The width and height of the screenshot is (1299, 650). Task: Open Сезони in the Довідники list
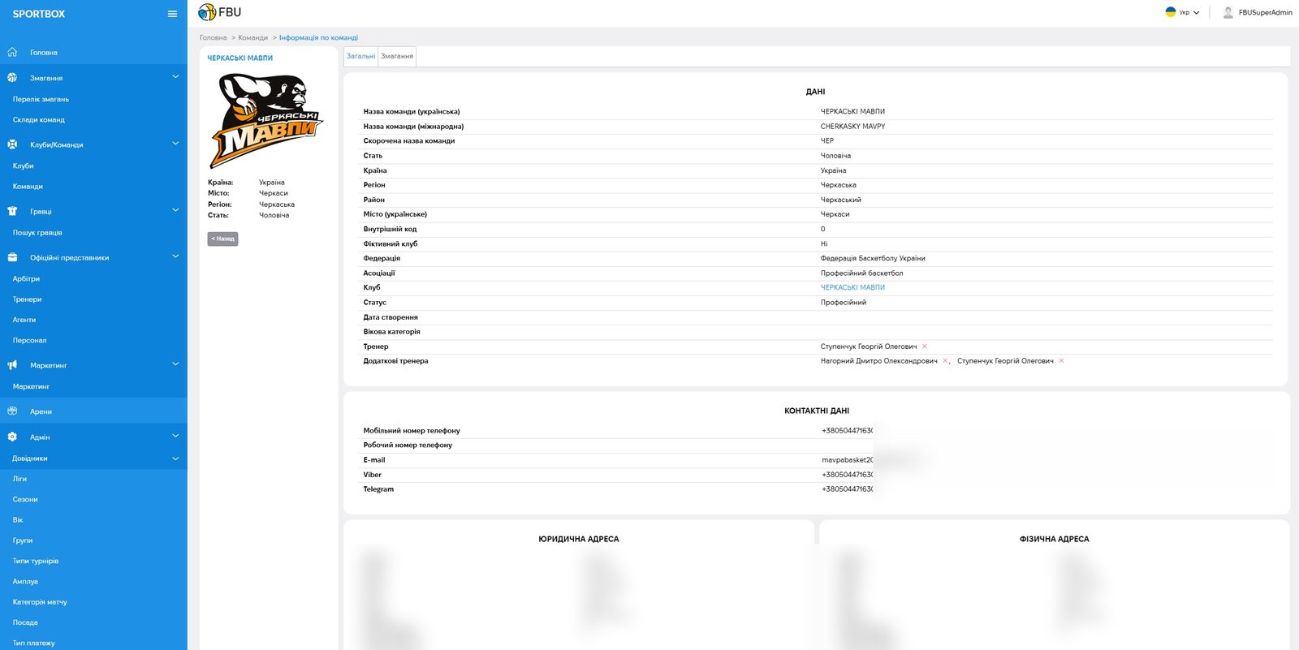[x=25, y=500]
